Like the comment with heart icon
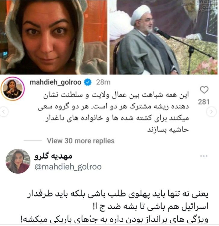The height and width of the screenshot is (226, 219). pyautogui.click(x=204, y=90)
